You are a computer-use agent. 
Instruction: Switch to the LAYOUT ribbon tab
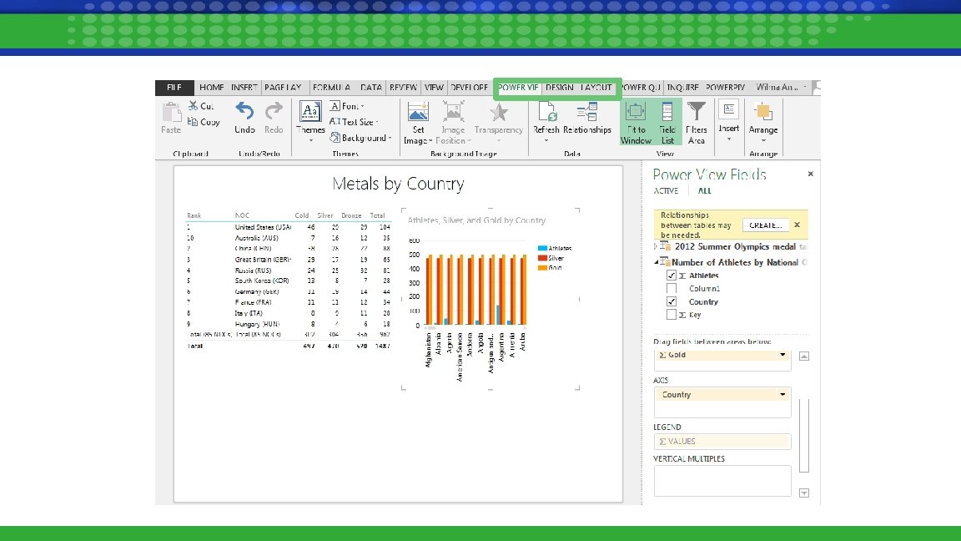pyautogui.click(x=596, y=88)
